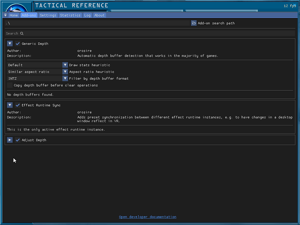Image resolution: width=300 pixels, height=225 pixels.
Task: Open the Aspect ratio heuristic dropdown
Action: 65,72
